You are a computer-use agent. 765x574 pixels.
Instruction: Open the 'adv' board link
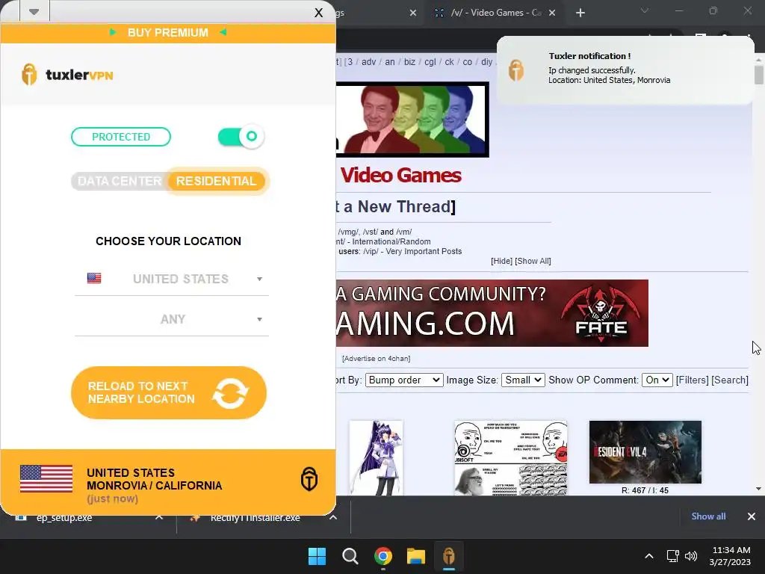pos(368,62)
